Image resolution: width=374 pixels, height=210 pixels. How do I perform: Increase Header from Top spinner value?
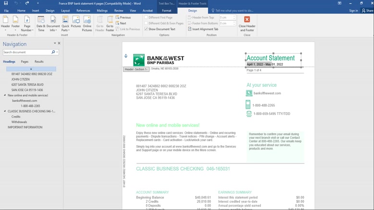tap(234, 16)
